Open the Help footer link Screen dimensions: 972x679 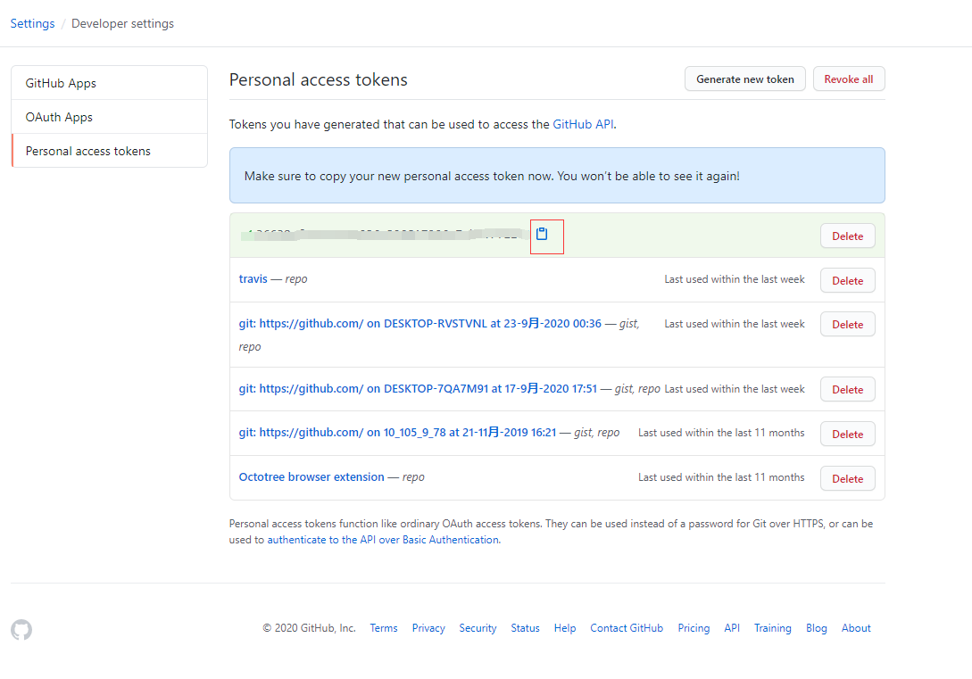[565, 628]
